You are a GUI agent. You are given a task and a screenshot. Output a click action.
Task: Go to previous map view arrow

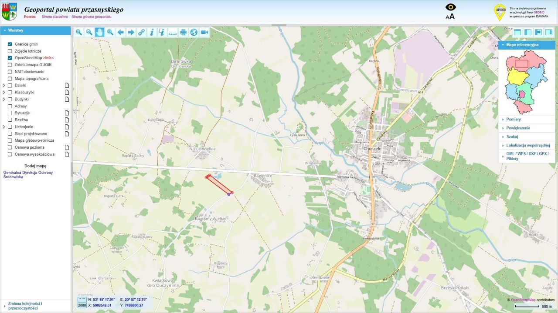point(120,32)
